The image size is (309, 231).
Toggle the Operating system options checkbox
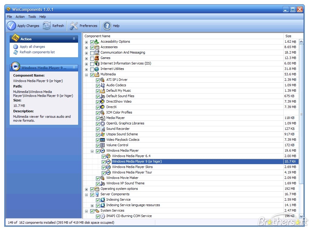(92, 189)
